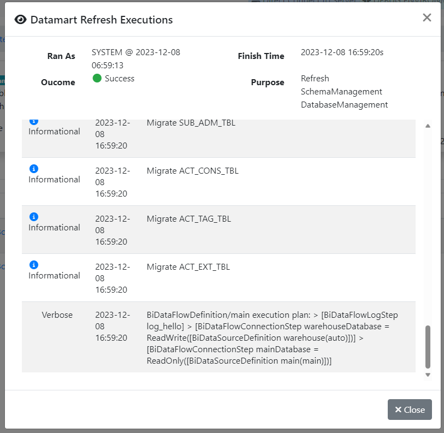444x433 pixels.
Task: Click the info icon beside Migrate ACT_TAG_TBL
Action: pos(33,217)
